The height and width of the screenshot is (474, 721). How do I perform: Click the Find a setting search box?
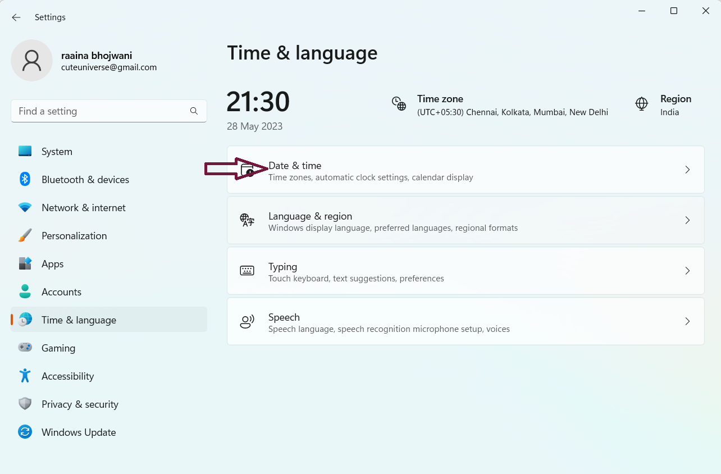pos(101,111)
